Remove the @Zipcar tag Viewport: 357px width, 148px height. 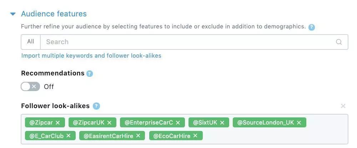tap(58, 123)
